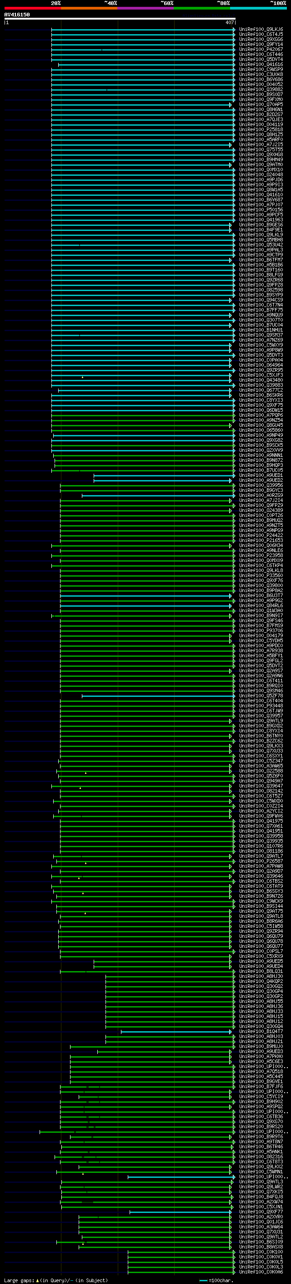Open the UniRef100_B6U3T7 hit
The image size is (291, 1284).
click(261, 596)
